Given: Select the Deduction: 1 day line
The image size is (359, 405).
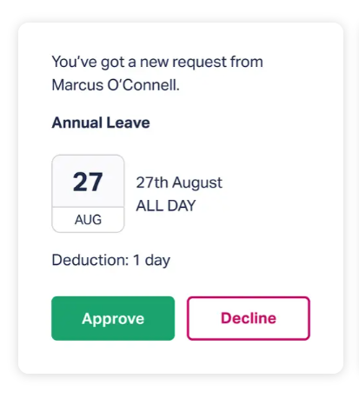Looking at the screenshot, I should pos(111,260).
